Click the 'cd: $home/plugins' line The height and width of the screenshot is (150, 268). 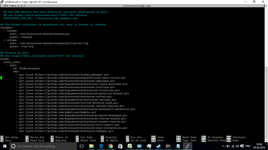[x=26, y=69]
